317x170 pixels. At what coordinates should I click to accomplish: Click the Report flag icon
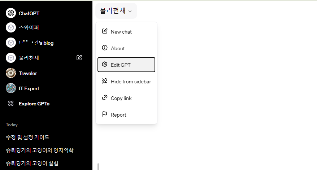click(x=105, y=114)
